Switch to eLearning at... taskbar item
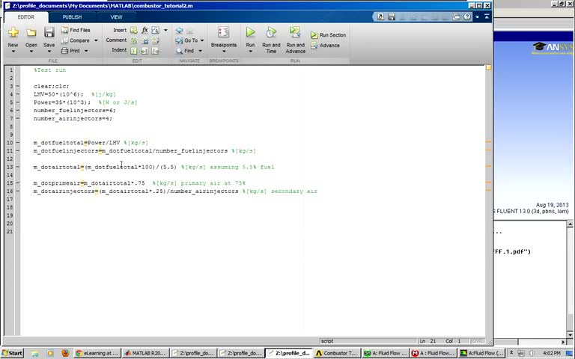 click(97, 353)
